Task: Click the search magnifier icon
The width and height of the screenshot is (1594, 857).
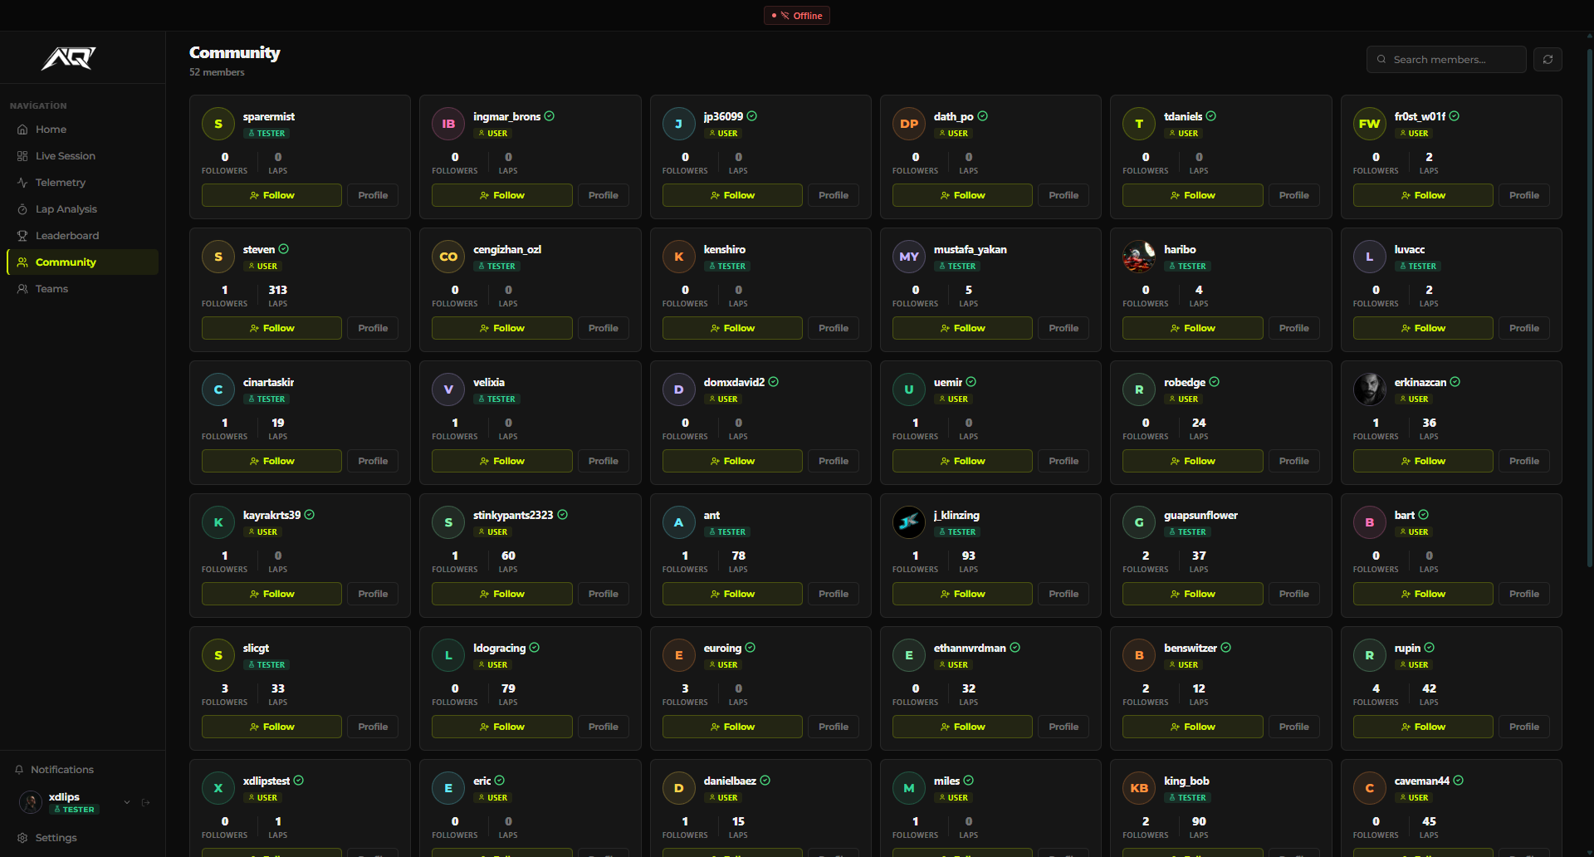Action: (x=1381, y=60)
